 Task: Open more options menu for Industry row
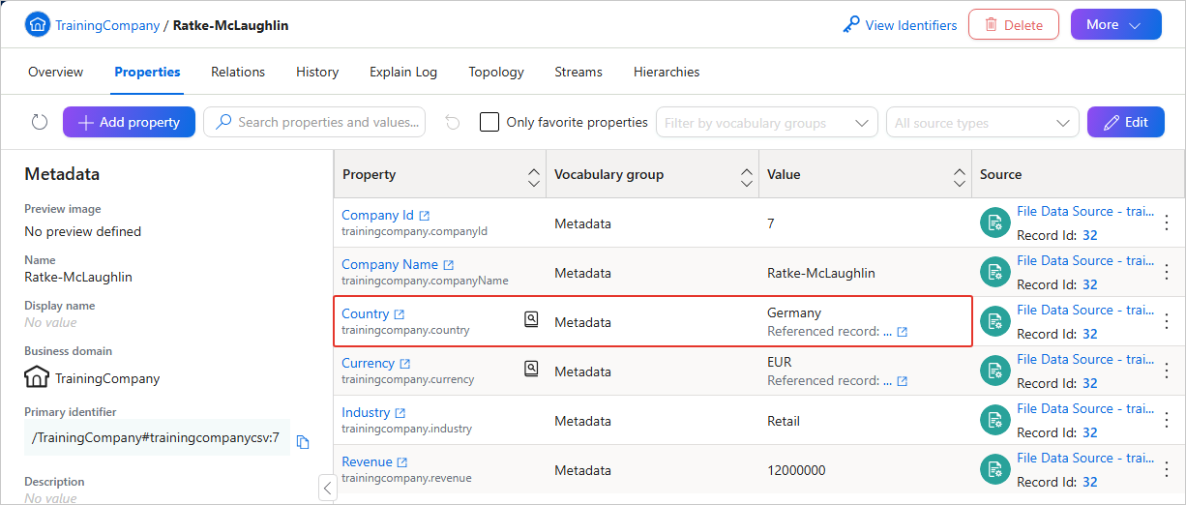[x=1167, y=421]
